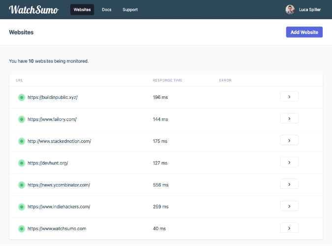The height and width of the screenshot is (246, 332).
Task: Click the ERROR column header
Action: (225, 80)
